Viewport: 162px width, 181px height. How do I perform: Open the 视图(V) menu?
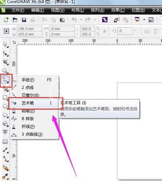[58, 10]
